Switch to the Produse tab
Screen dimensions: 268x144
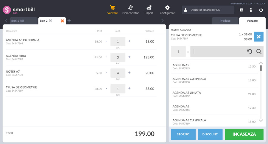(225, 21)
